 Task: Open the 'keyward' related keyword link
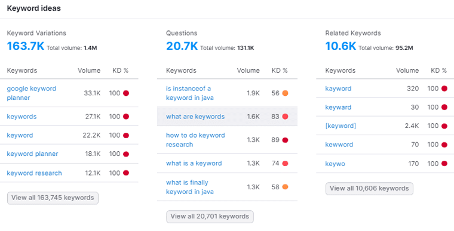point(338,107)
